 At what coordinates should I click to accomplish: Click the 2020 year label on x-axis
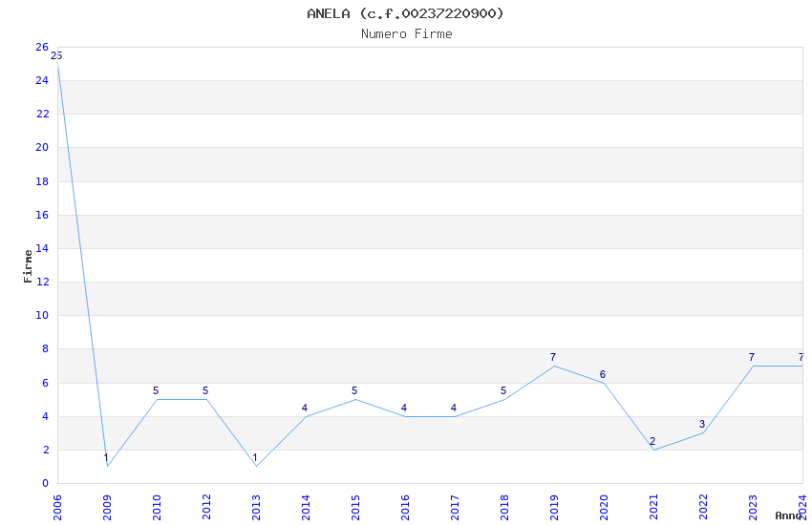click(604, 508)
